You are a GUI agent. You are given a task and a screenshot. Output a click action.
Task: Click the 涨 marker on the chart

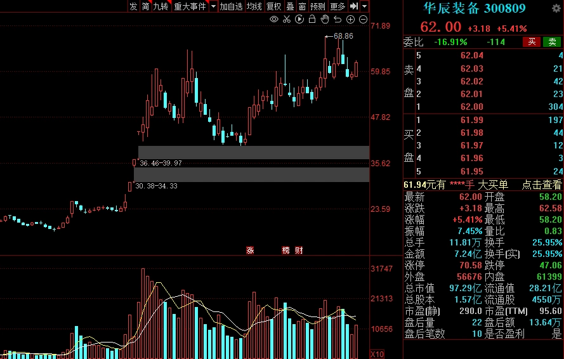250,251
